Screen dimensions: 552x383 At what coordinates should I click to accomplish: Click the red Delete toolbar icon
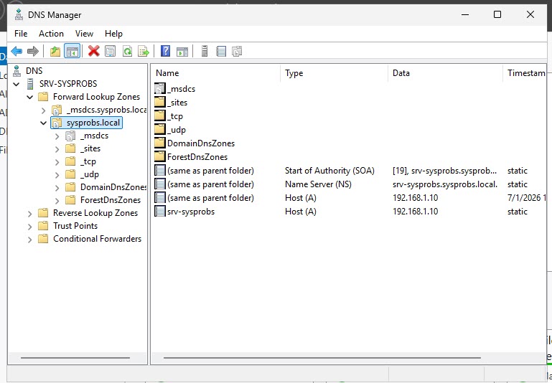pos(93,52)
